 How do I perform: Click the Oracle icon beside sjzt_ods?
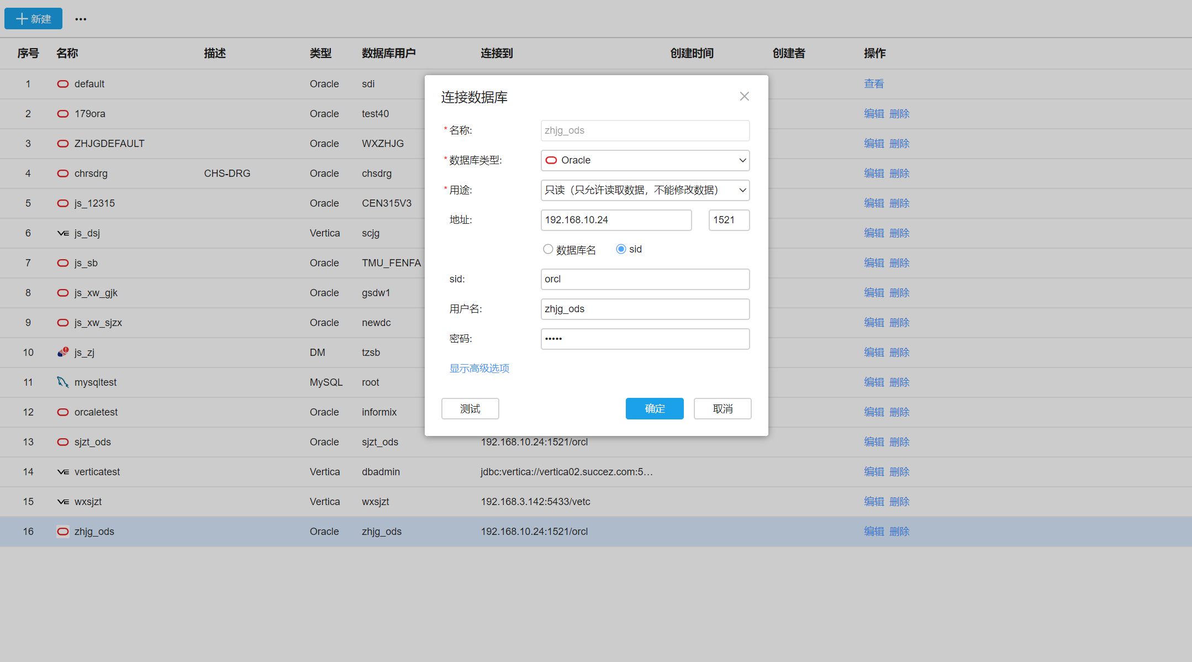pyautogui.click(x=63, y=442)
